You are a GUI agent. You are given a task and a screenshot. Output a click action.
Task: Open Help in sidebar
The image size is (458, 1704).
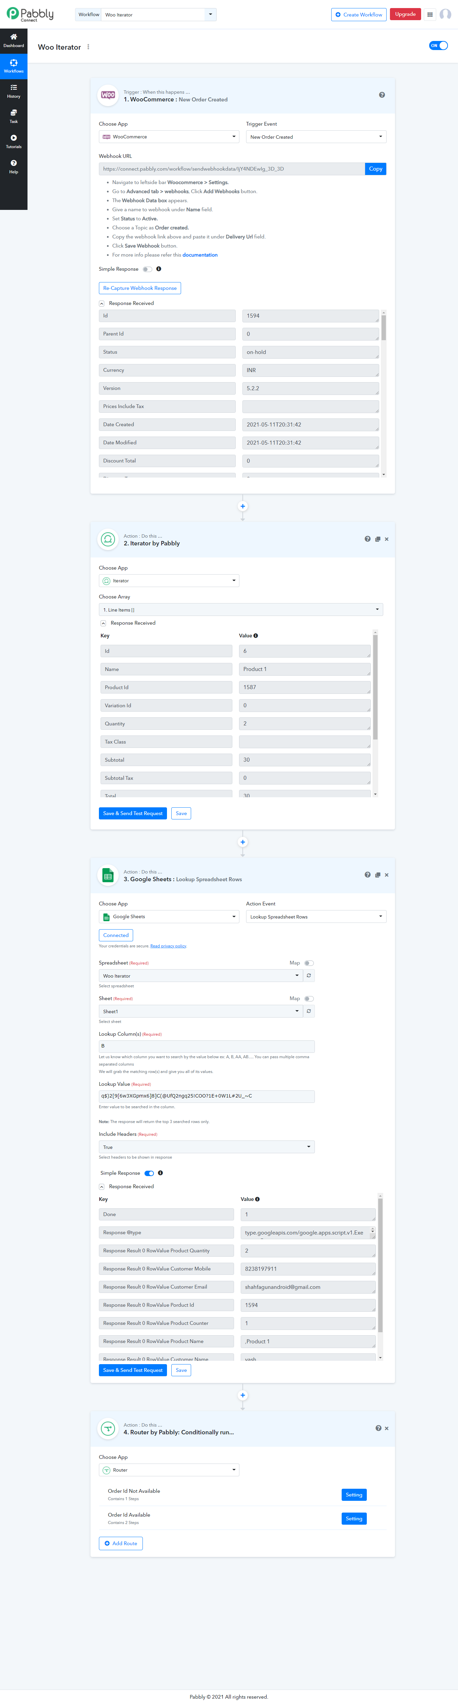pos(13,167)
